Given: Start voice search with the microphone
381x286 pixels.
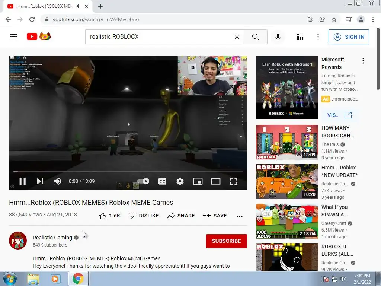Looking at the screenshot, I should pos(278,37).
